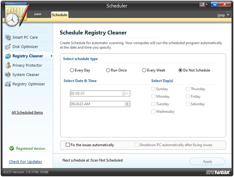Enable the Thursday checkbox

188,89
